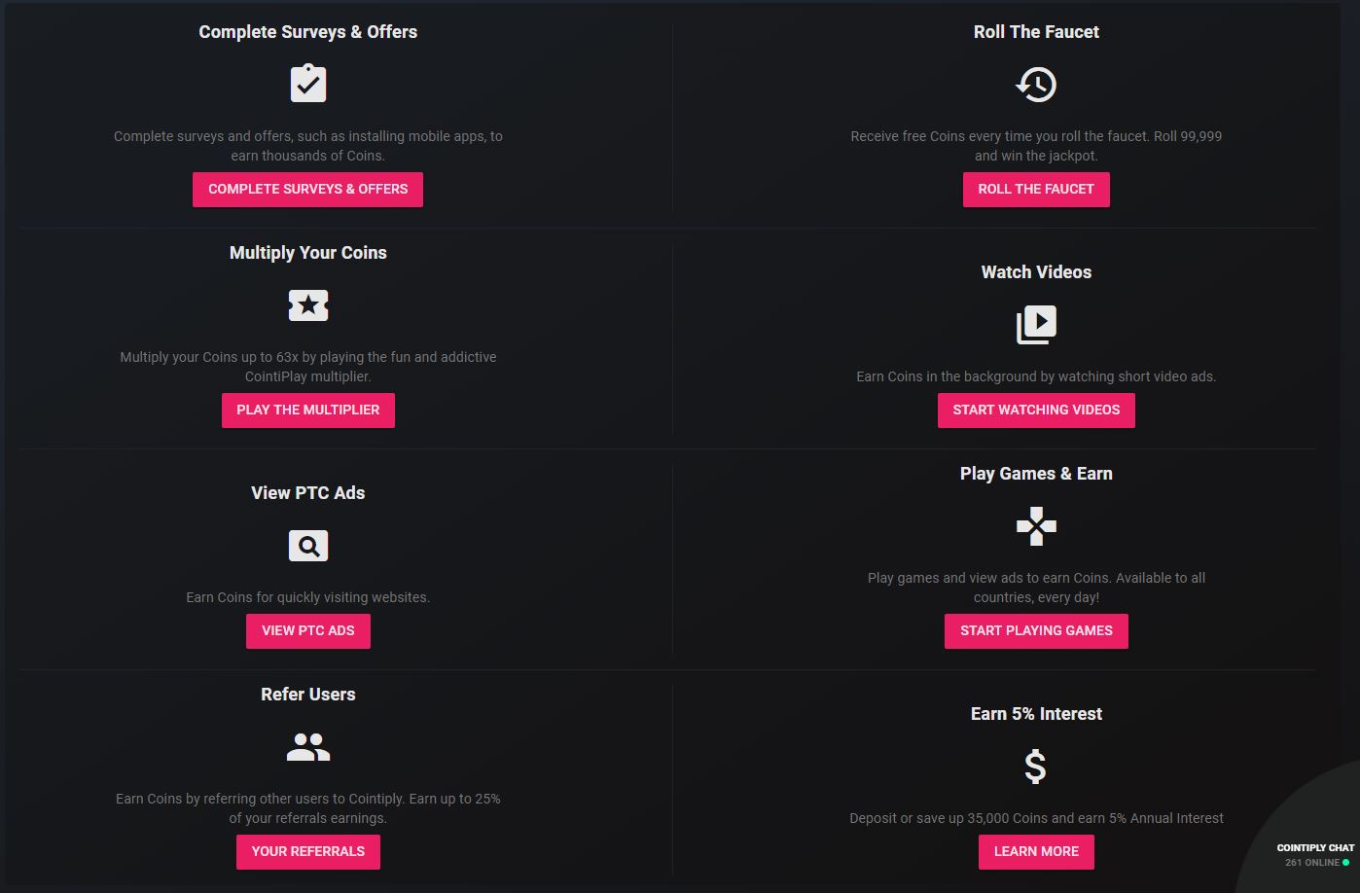
Task: Click the gamepad d-pad games icon
Action: tap(1036, 526)
